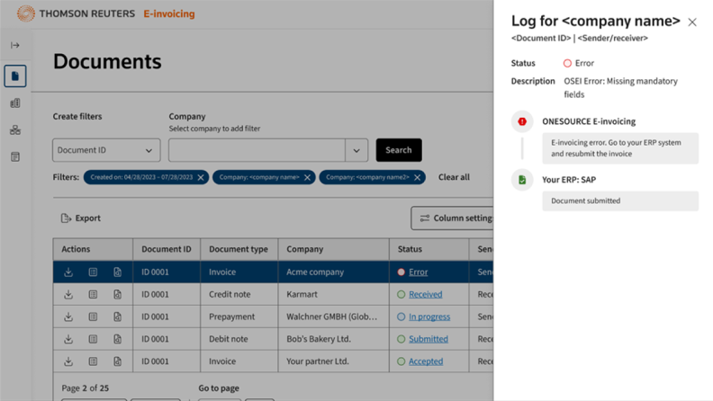Screen dimensions: 713x401
Task: Close the log side panel
Action: (x=691, y=22)
